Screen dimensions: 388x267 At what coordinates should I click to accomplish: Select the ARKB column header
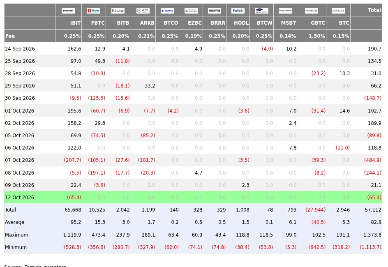147,23
